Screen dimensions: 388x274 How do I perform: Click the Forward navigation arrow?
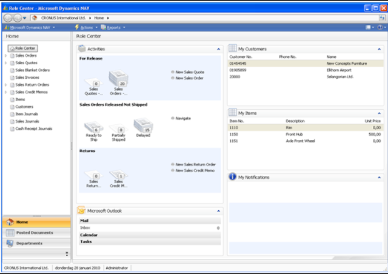18,18
